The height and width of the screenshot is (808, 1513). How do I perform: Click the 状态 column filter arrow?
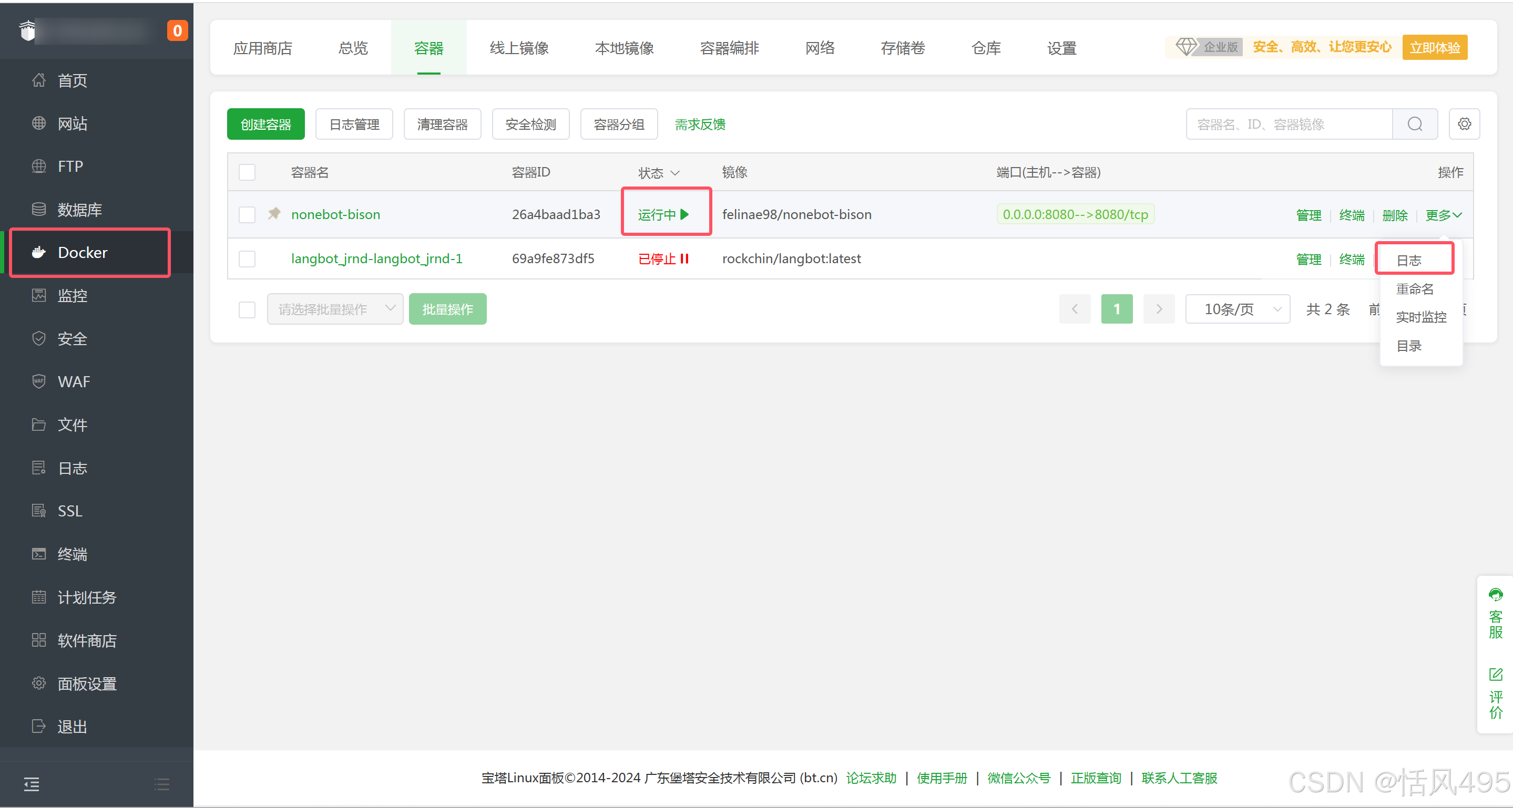pos(675,173)
